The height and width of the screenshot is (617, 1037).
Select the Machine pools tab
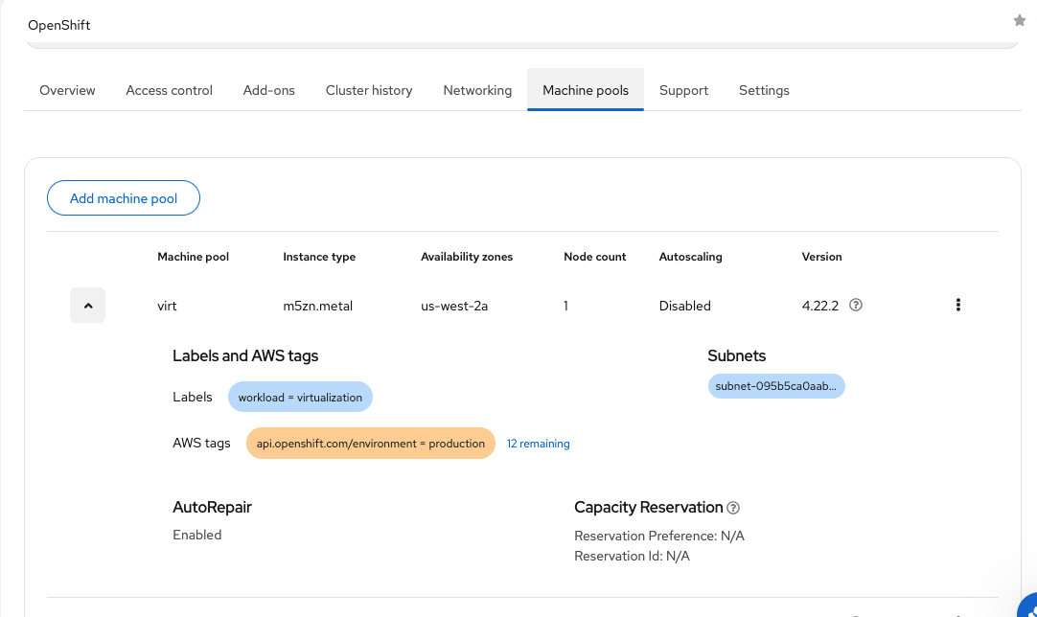pos(586,90)
